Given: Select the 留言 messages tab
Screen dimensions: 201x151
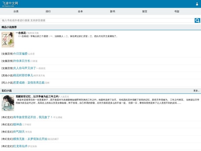Looking at the screenshot, I should coord(145,11).
